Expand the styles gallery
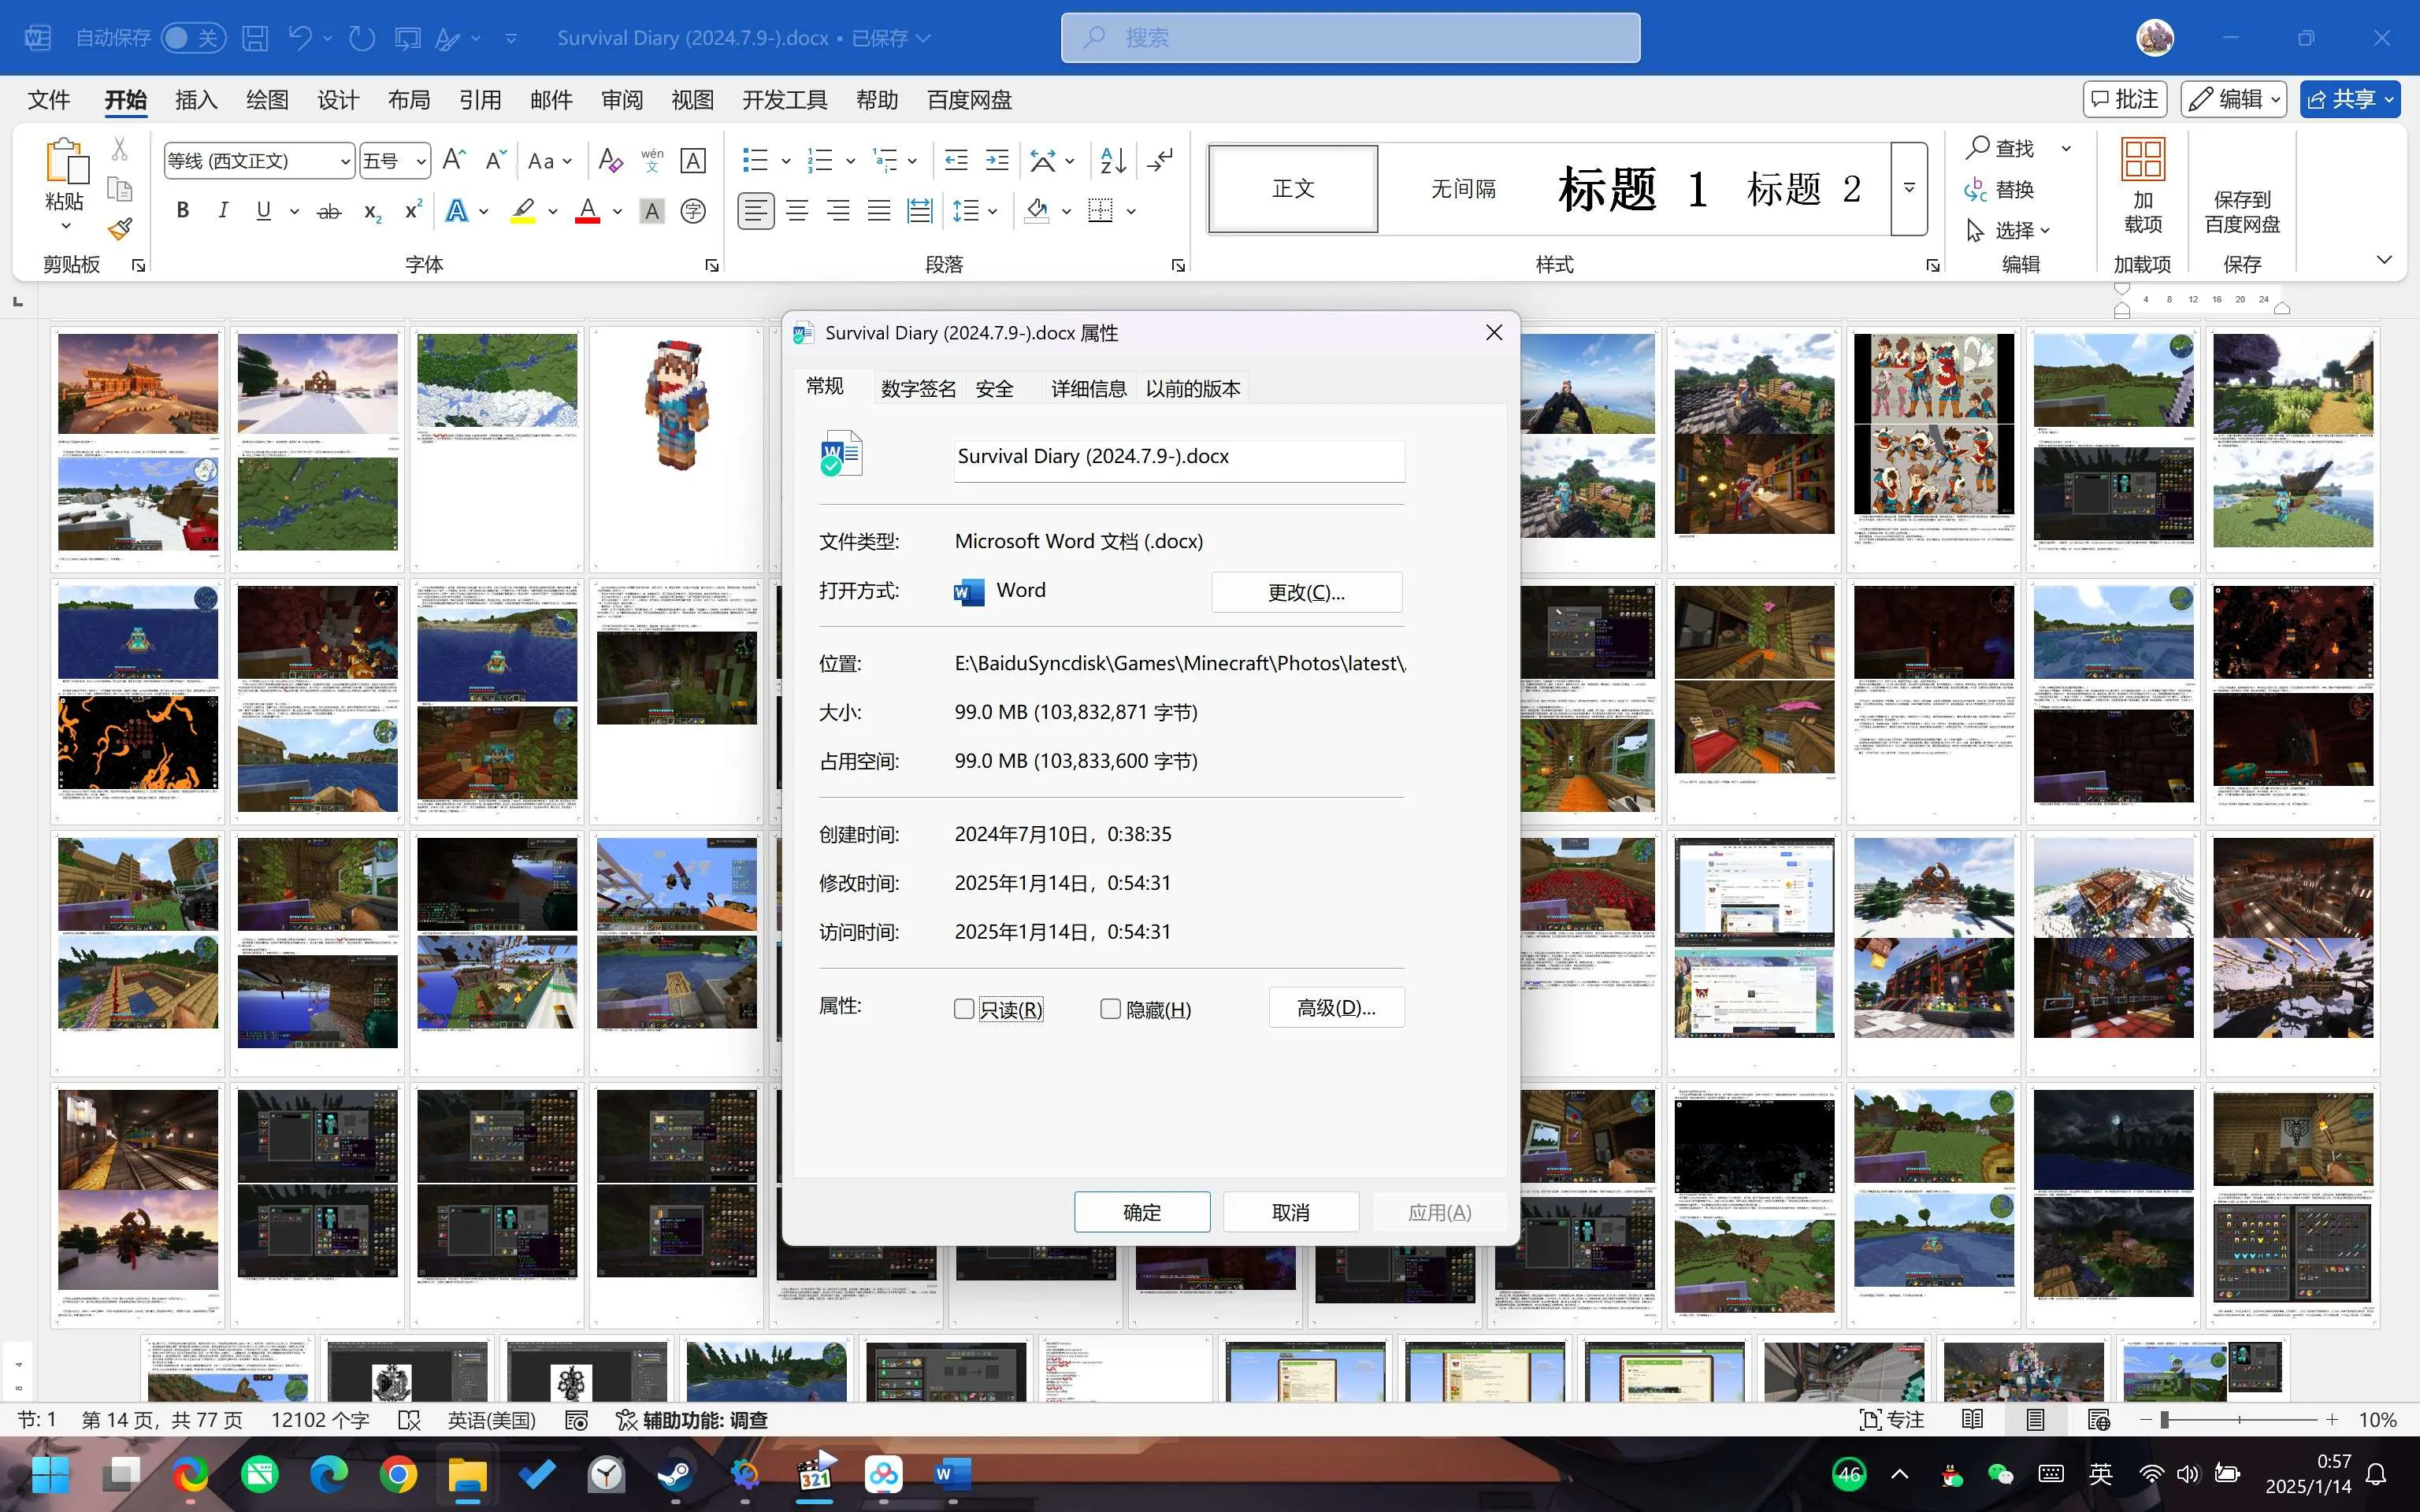 click(1909, 188)
